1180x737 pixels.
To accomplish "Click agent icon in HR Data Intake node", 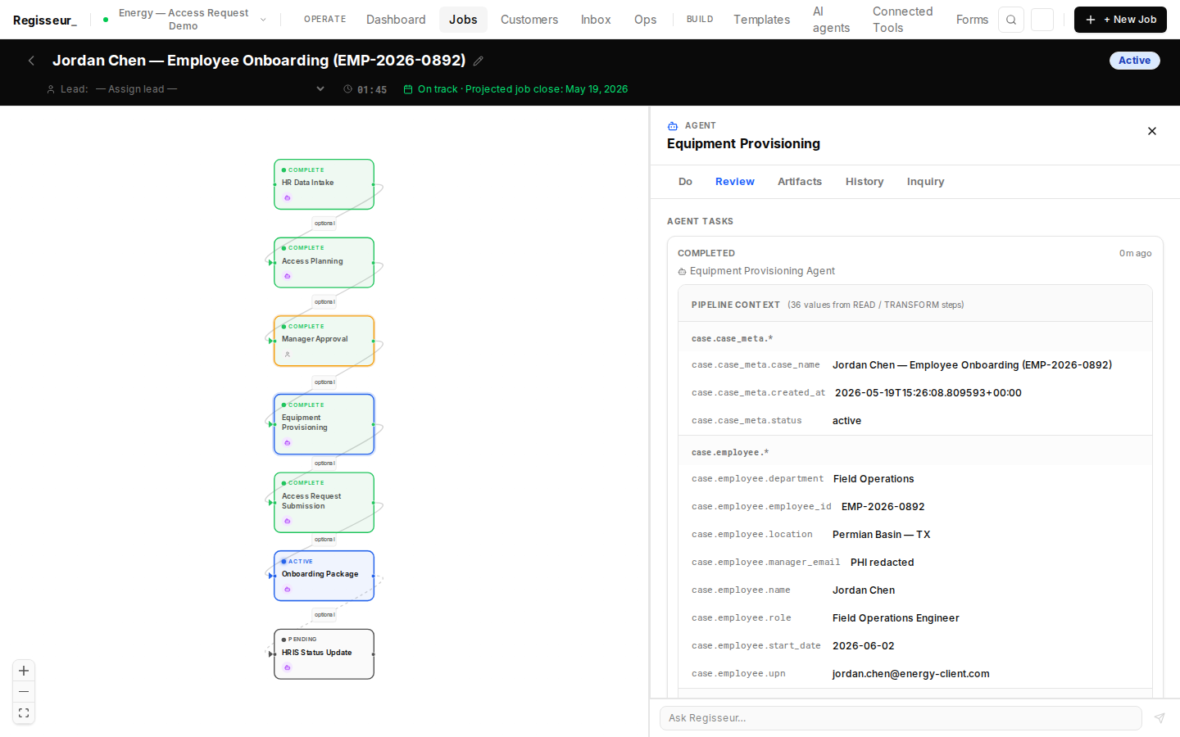I will [x=288, y=198].
